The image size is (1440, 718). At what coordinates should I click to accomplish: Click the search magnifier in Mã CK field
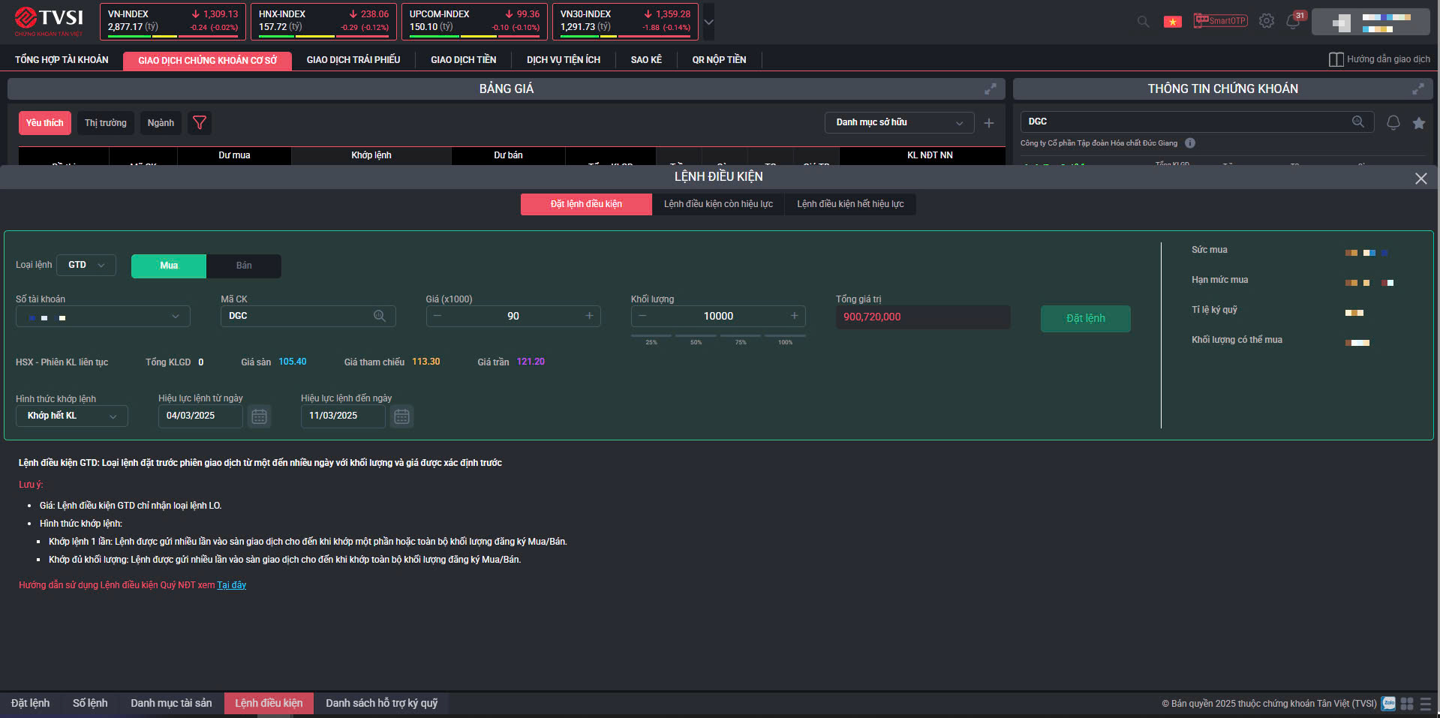[x=380, y=316]
